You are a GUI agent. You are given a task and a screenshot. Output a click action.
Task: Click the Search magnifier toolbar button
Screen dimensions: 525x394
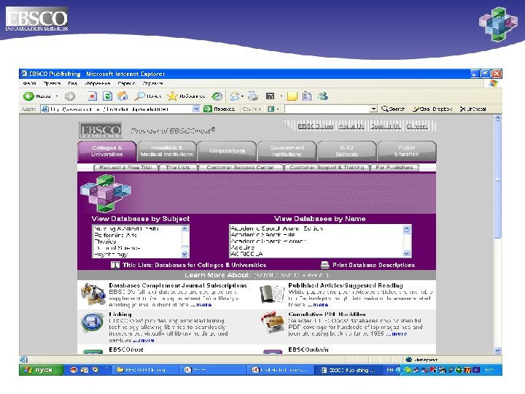point(147,96)
